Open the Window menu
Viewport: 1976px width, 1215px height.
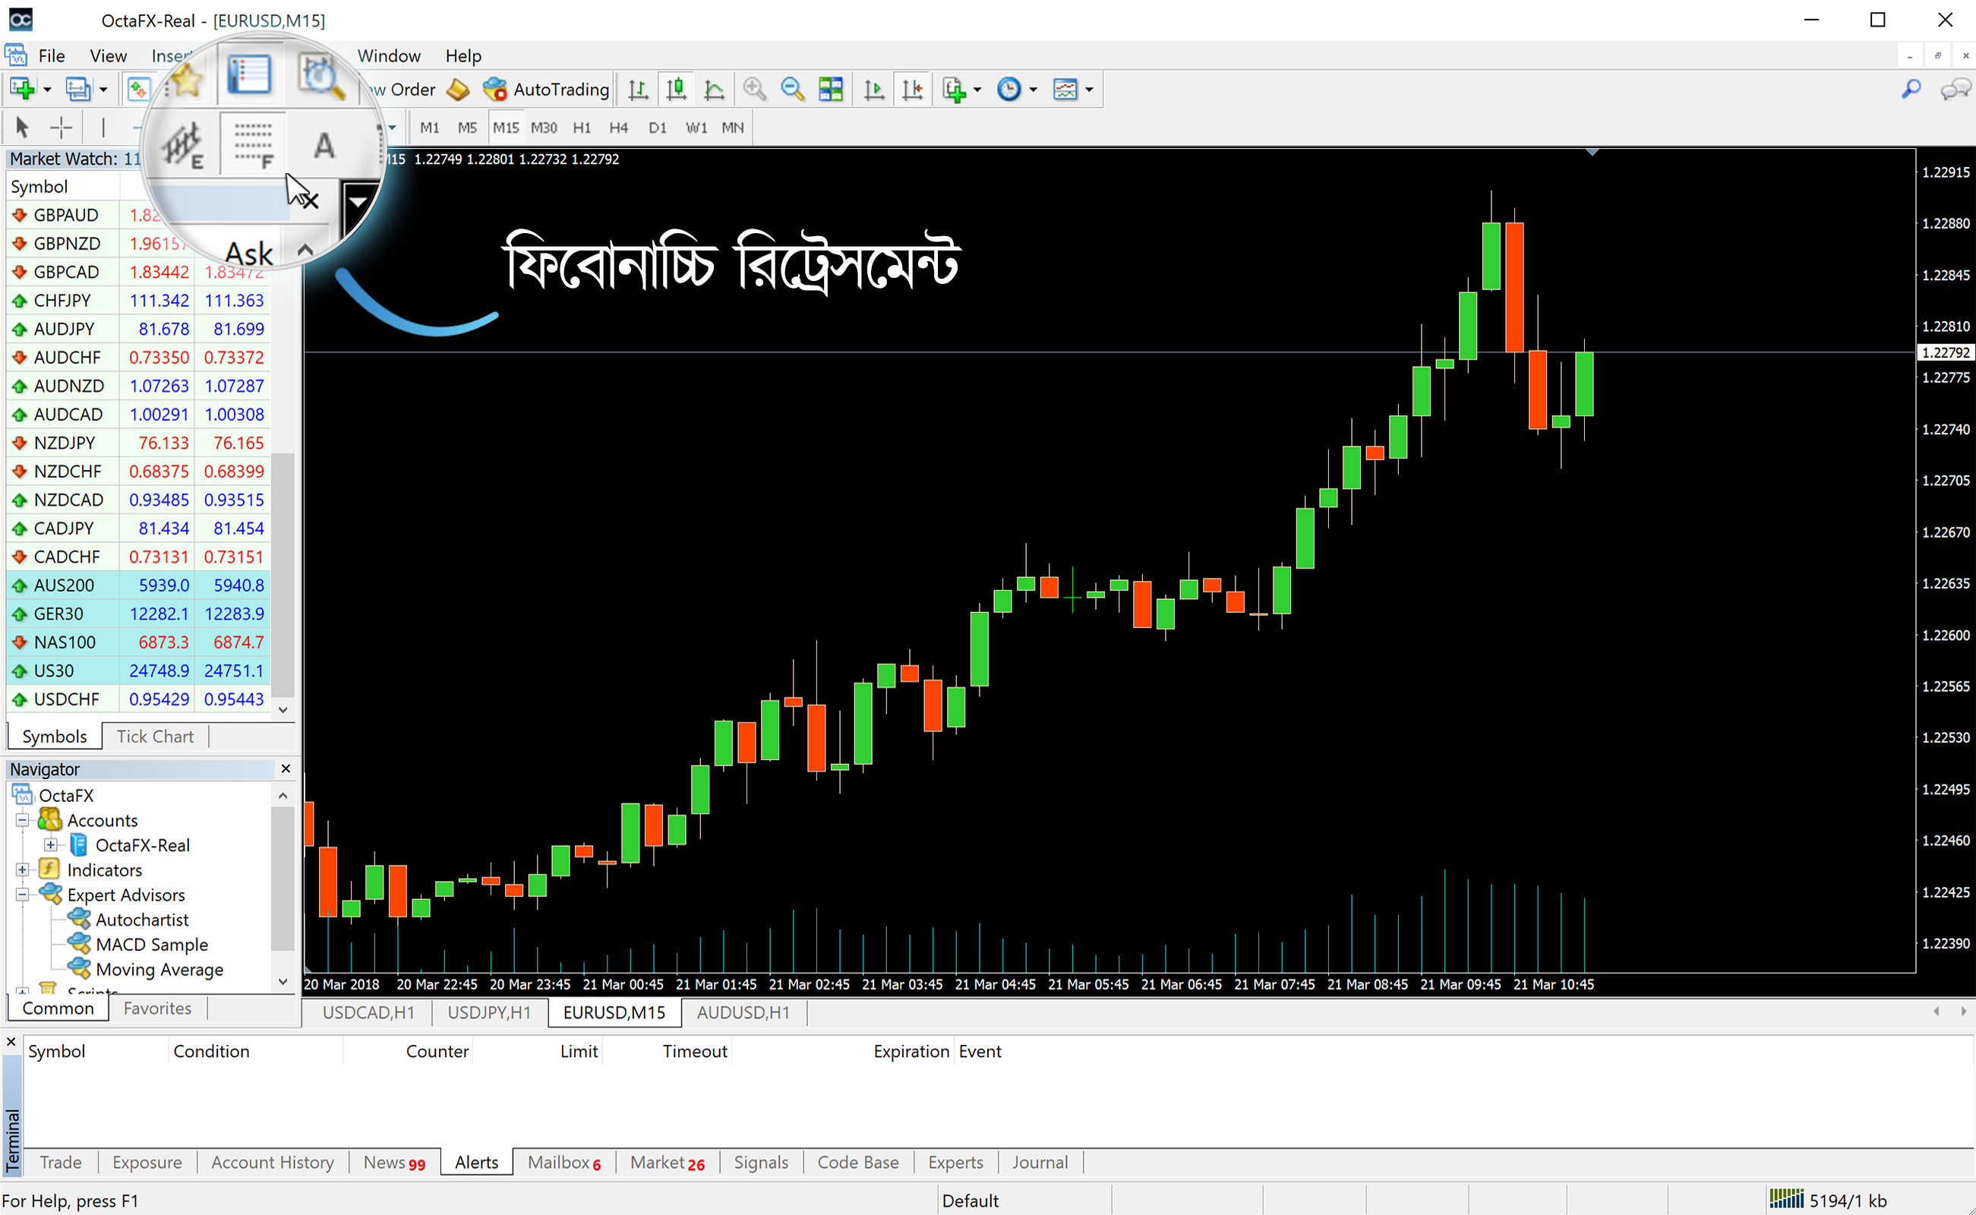tap(389, 55)
